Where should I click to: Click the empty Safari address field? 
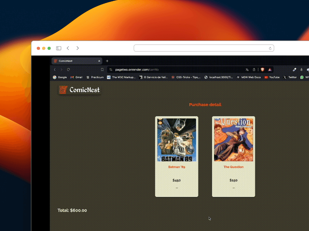pyautogui.click(x=200, y=48)
